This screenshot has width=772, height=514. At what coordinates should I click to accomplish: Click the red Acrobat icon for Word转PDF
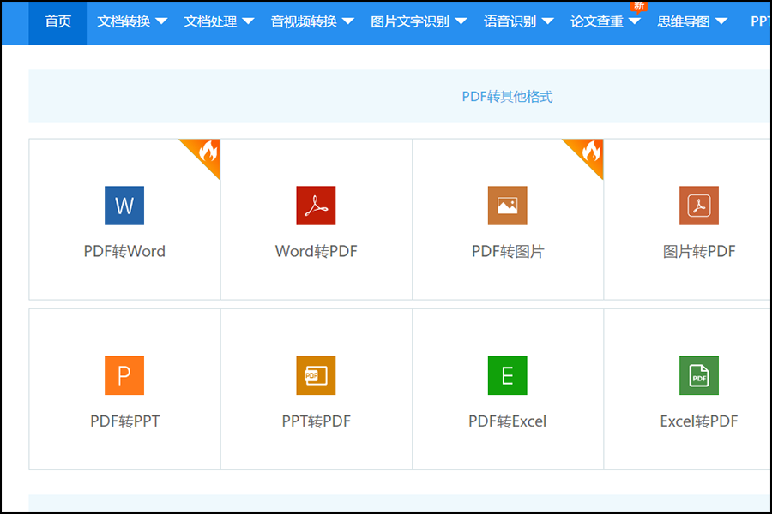pyautogui.click(x=316, y=206)
